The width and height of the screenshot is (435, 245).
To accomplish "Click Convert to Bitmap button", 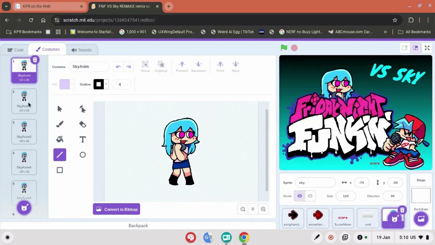I will [117, 209].
